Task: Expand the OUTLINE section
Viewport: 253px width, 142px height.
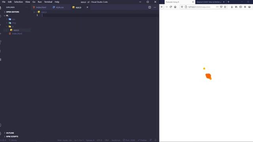Action: coord(10,133)
